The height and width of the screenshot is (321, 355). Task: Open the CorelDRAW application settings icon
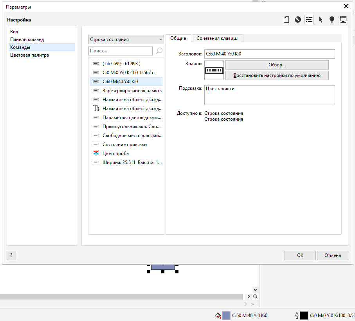(x=298, y=20)
